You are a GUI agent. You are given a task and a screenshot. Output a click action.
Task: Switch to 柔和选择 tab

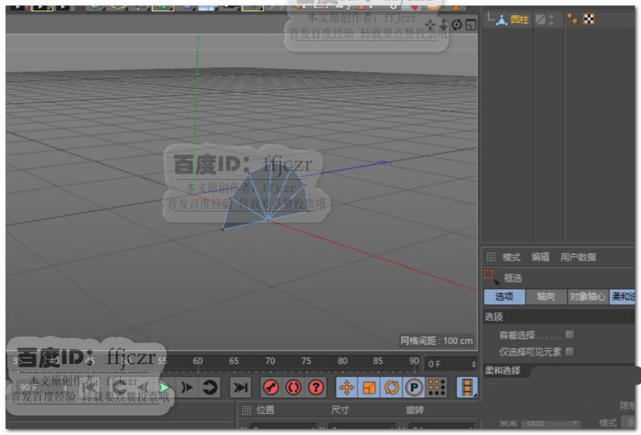[x=622, y=297]
